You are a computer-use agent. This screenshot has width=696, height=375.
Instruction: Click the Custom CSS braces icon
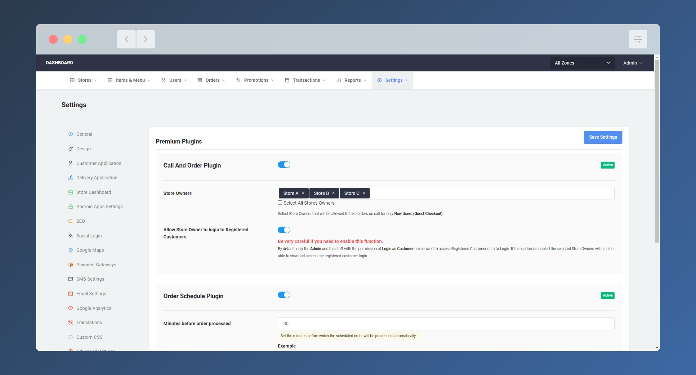click(x=71, y=337)
